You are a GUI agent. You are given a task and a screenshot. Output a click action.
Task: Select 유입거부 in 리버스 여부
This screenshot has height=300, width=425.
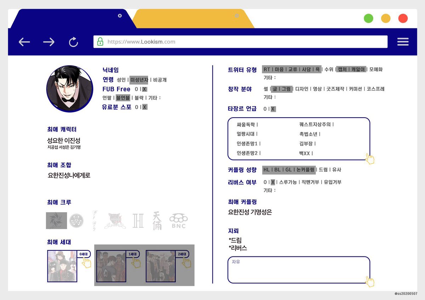(x=333, y=182)
